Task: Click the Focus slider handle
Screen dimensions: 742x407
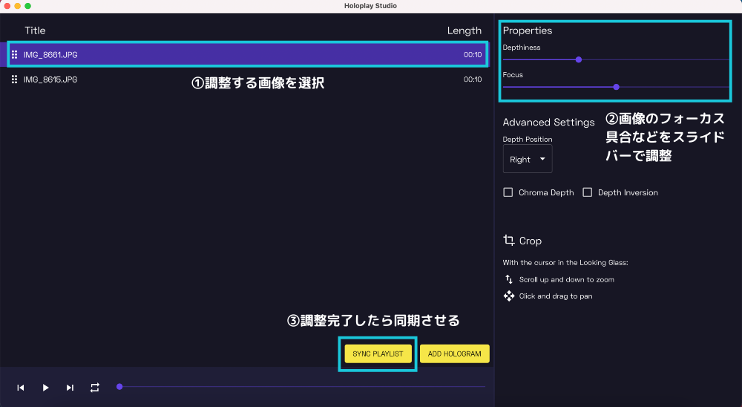Action: [x=616, y=87]
